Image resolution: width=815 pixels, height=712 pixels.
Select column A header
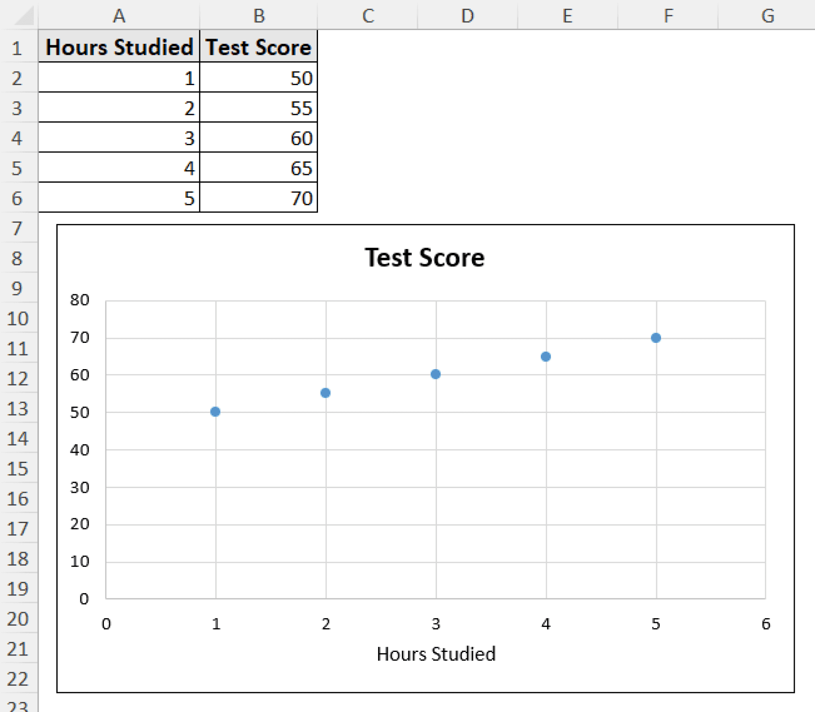click(x=119, y=15)
